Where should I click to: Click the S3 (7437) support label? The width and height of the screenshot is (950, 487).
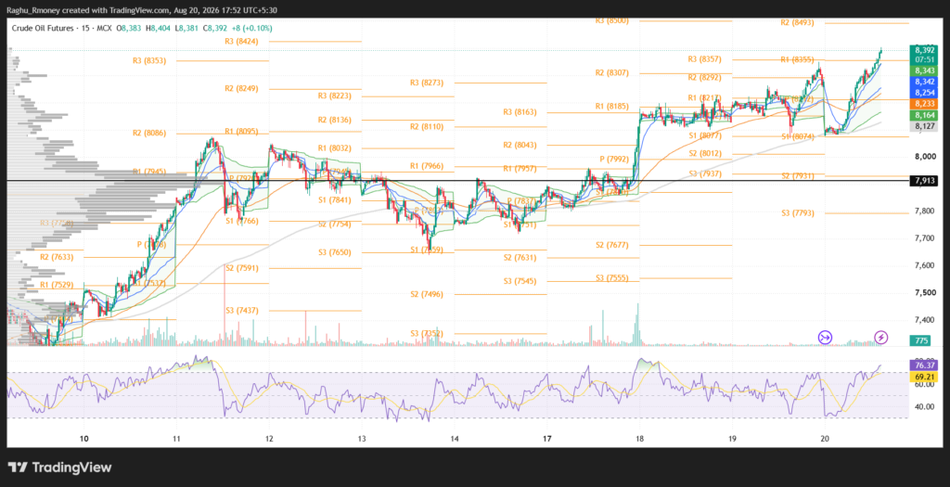242,310
